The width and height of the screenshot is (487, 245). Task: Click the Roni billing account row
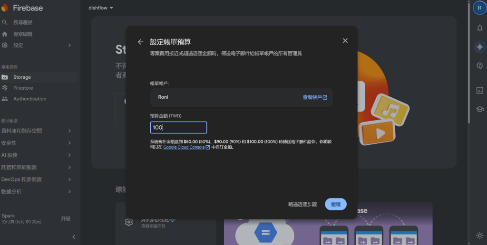coord(242,98)
